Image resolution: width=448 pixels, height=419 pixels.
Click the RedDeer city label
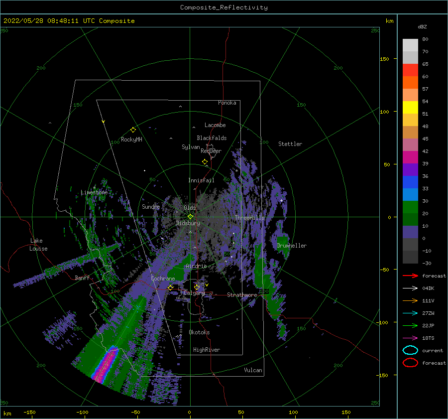(211, 151)
